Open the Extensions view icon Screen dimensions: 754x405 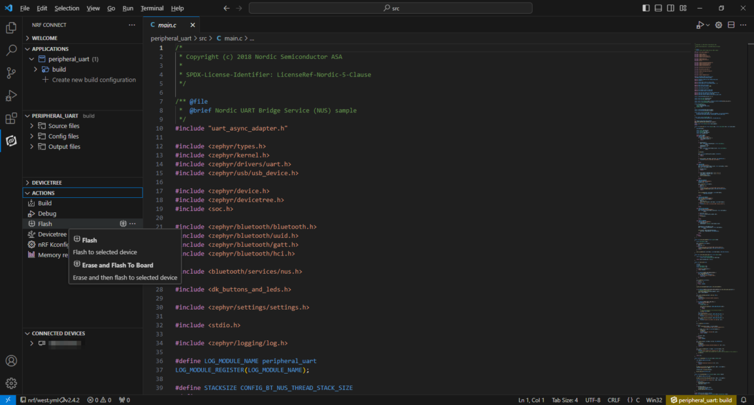(x=11, y=118)
